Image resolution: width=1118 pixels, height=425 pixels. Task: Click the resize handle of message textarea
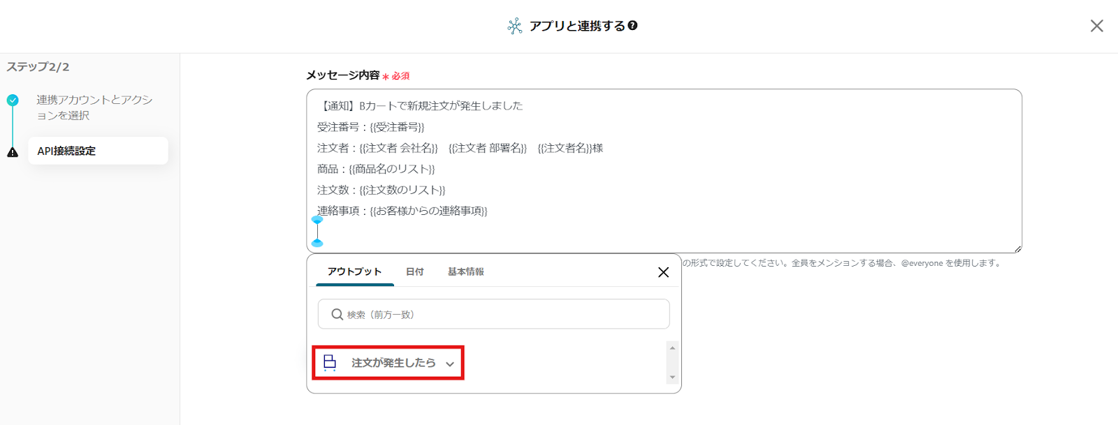[x=1017, y=248]
